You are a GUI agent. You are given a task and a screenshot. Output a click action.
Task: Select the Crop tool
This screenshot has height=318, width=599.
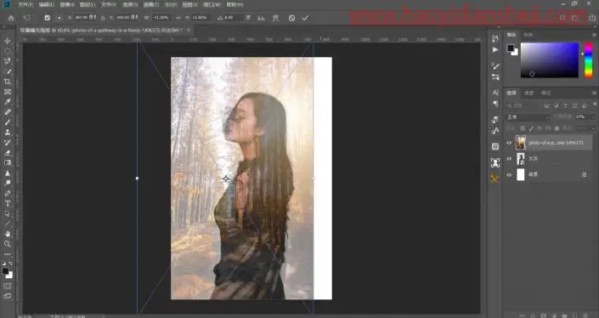(x=8, y=82)
